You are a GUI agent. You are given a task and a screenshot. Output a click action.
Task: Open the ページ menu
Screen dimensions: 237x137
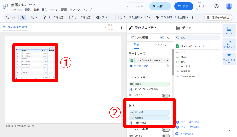(54, 10)
